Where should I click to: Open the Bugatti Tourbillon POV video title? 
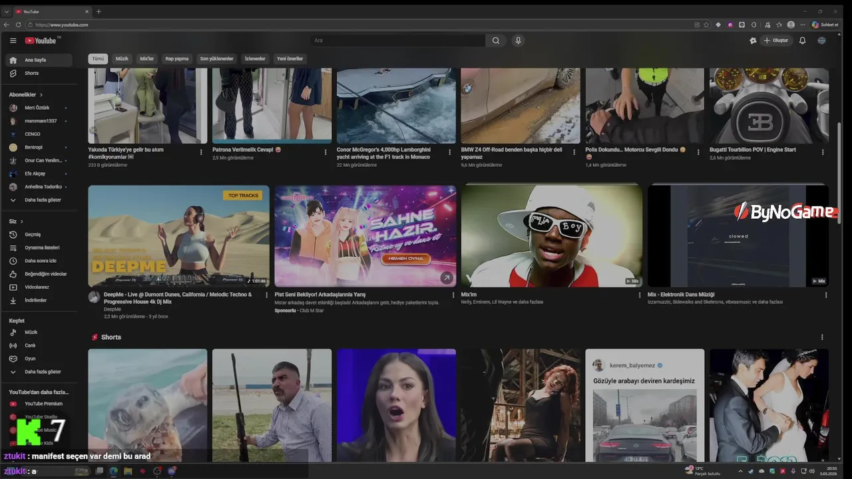(753, 150)
